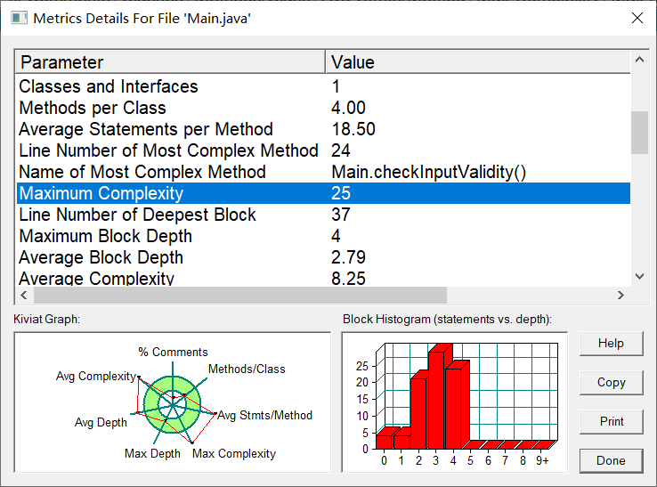The width and height of the screenshot is (657, 487).
Task: Click the 'Max Complexity' Kiviat label
Action: (x=234, y=453)
